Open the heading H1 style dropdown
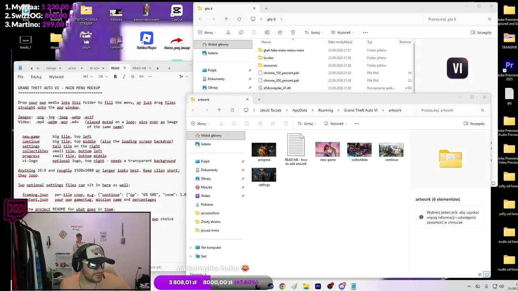 tap(88, 76)
